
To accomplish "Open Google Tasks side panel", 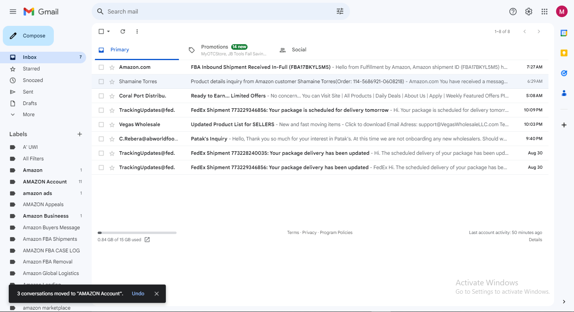I will coord(564,73).
